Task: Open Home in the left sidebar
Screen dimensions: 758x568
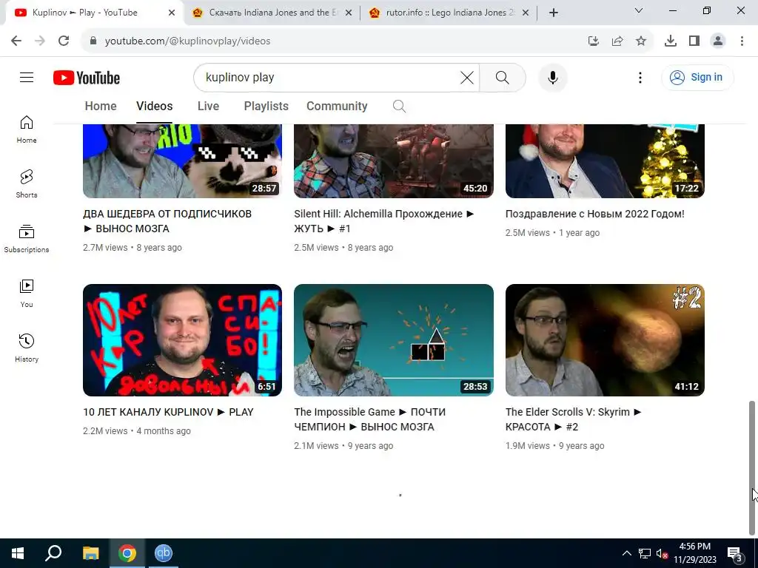Action: [x=27, y=129]
